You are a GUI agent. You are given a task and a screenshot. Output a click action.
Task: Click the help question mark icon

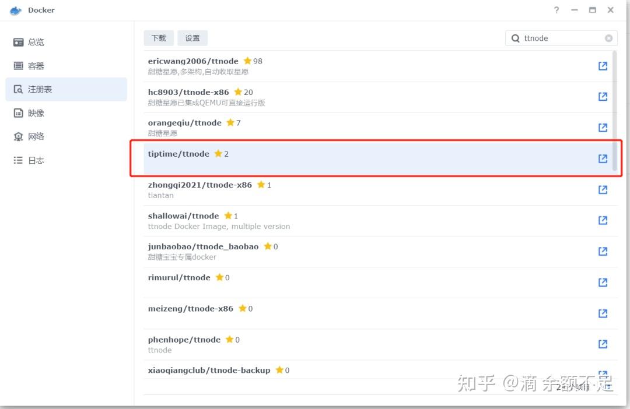pos(555,10)
